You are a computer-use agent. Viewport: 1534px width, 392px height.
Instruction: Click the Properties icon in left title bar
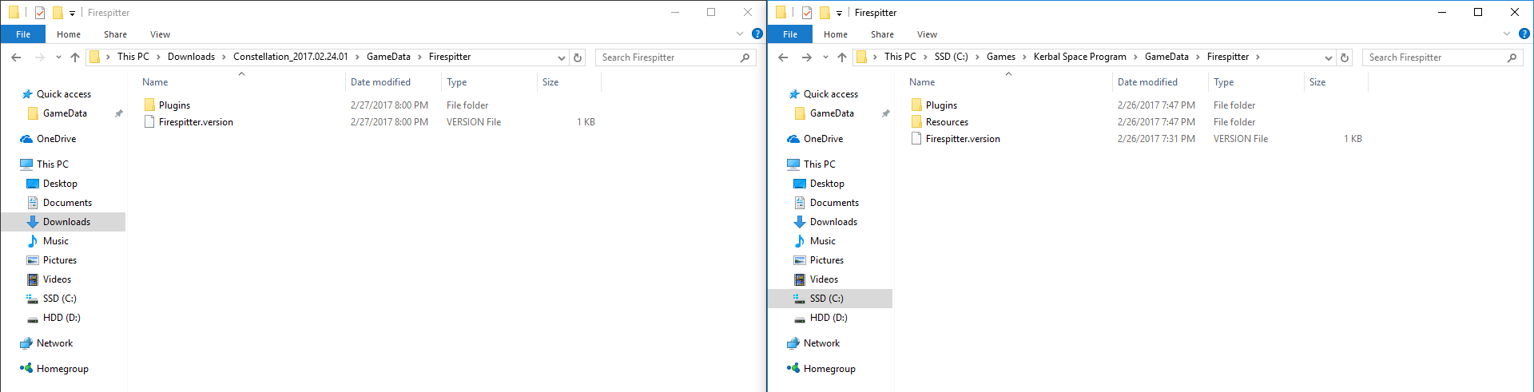click(x=40, y=13)
